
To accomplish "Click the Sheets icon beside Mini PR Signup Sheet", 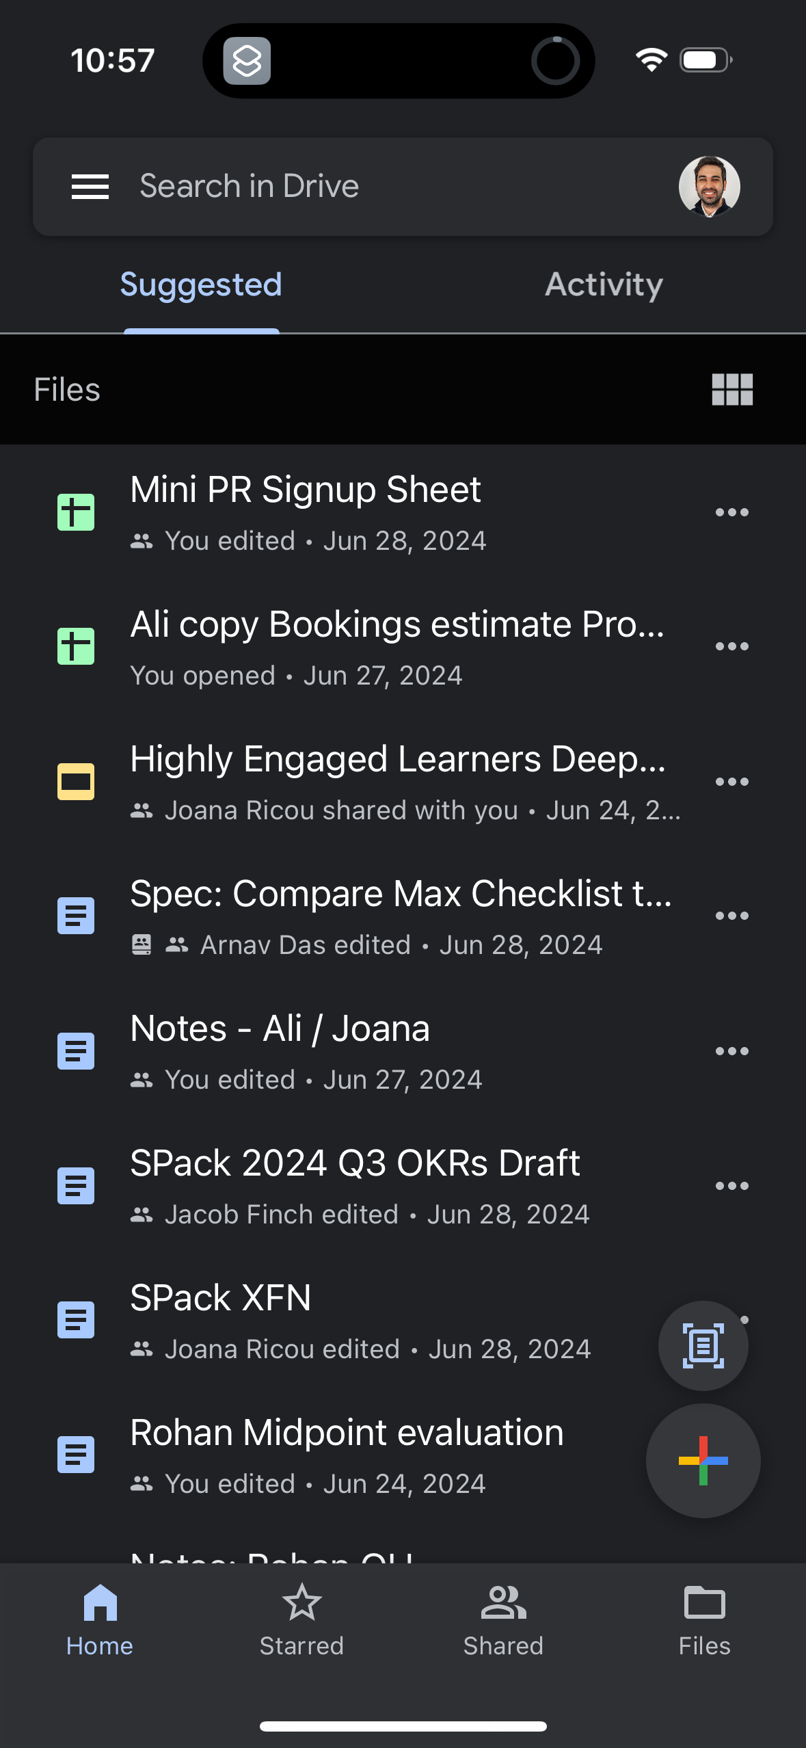I will [75, 513].
